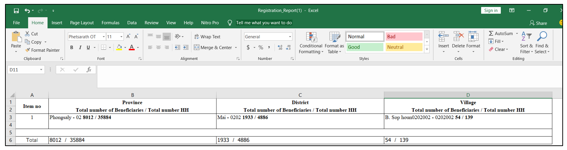The image size is (567, 150).
Task: Apply Percent Style format
Action: pos(261,47)
